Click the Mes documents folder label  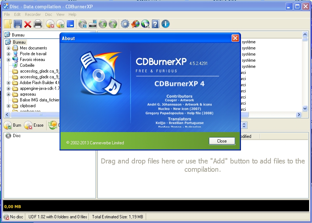(34, 48)
